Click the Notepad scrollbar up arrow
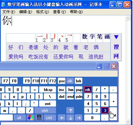 [x=128, y=18]
